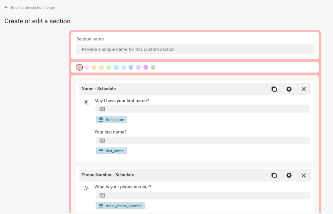
Task: Click the first name answer input field
Action: (202, 109)
